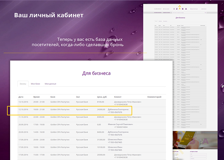Click the time slot 22:00 - 23:00
Screen dimensions: 224x160
39,117
